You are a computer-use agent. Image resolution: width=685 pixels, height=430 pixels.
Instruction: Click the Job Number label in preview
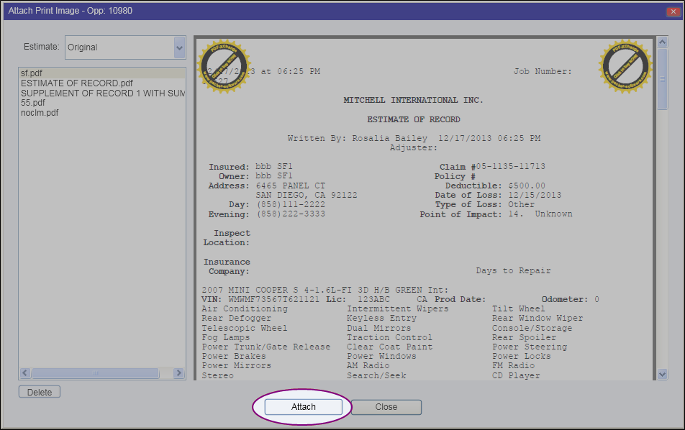(x=543, y=71)
